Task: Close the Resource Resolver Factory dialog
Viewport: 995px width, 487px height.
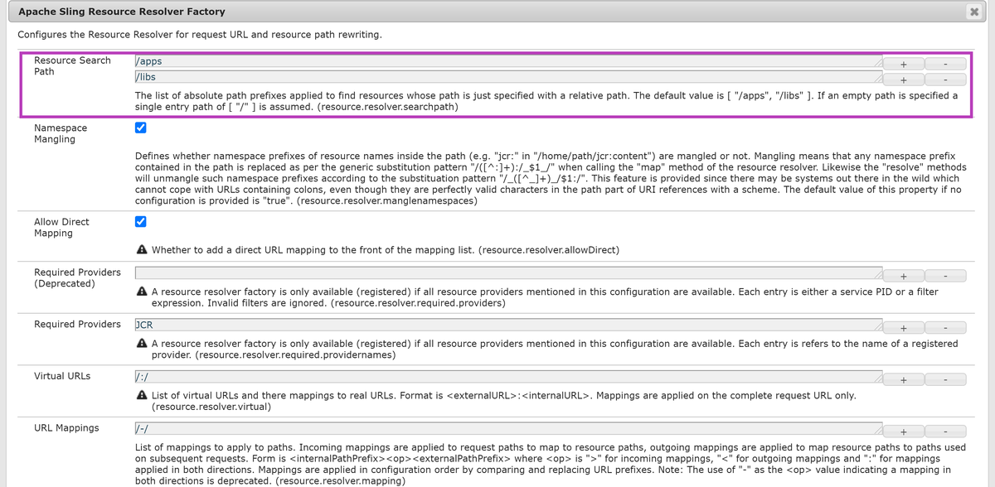Action: (x=973, y=12)
